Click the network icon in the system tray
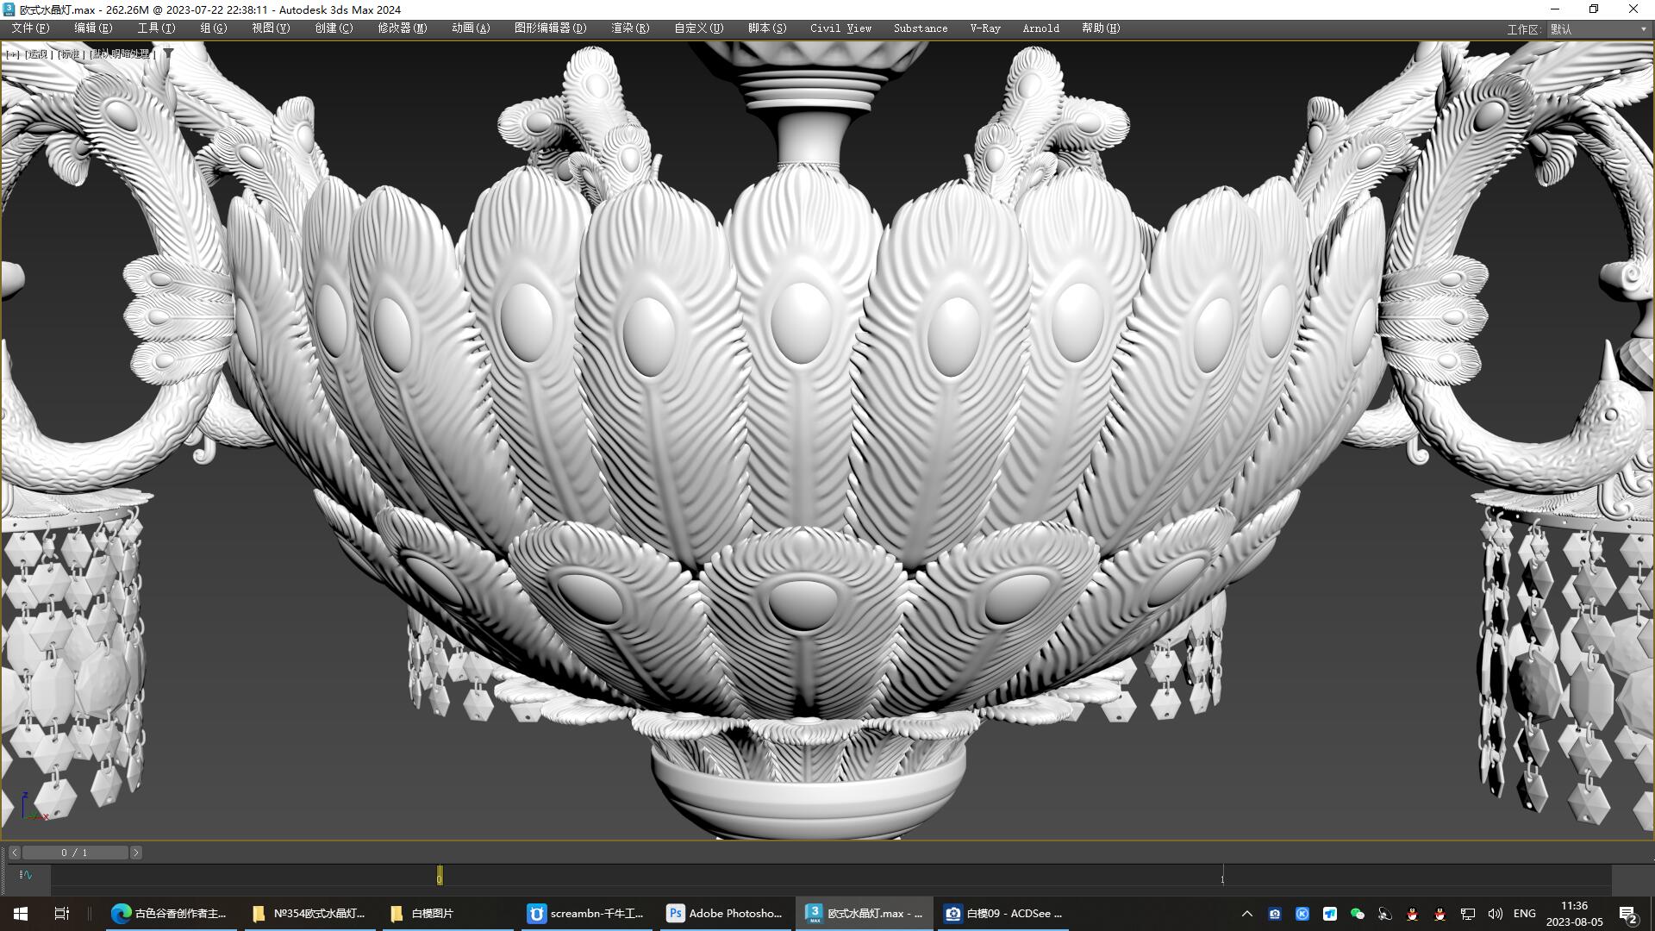This screenshot has width=1655, height=931. pos(1467,914)
